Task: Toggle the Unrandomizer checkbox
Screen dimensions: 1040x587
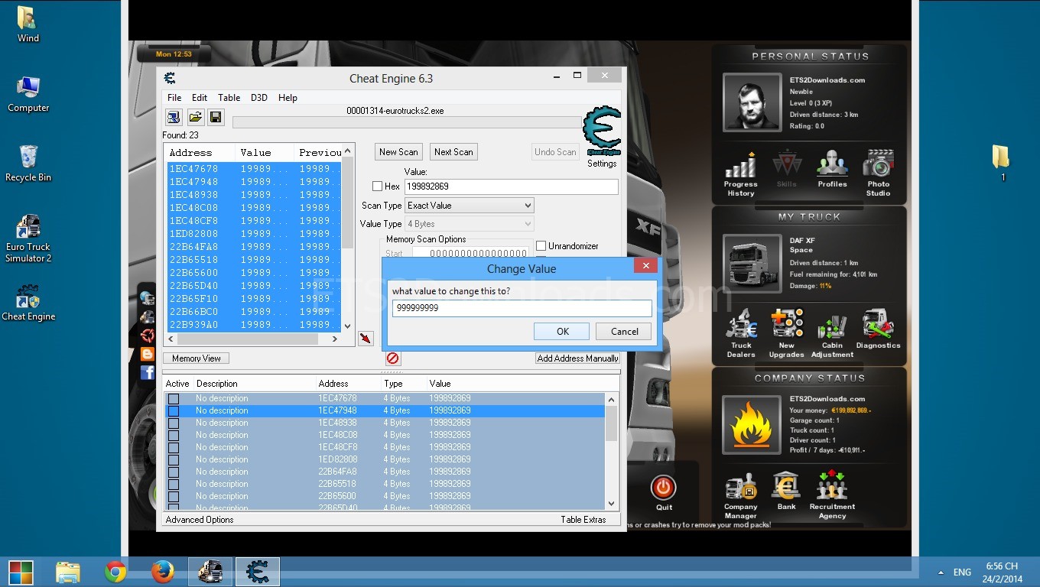Action: pyautogui.click(x=541, y=246)
